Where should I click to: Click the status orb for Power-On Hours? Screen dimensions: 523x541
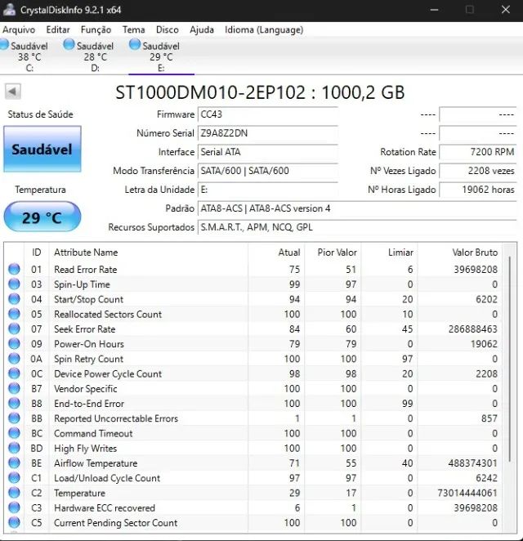pos(14,344)
